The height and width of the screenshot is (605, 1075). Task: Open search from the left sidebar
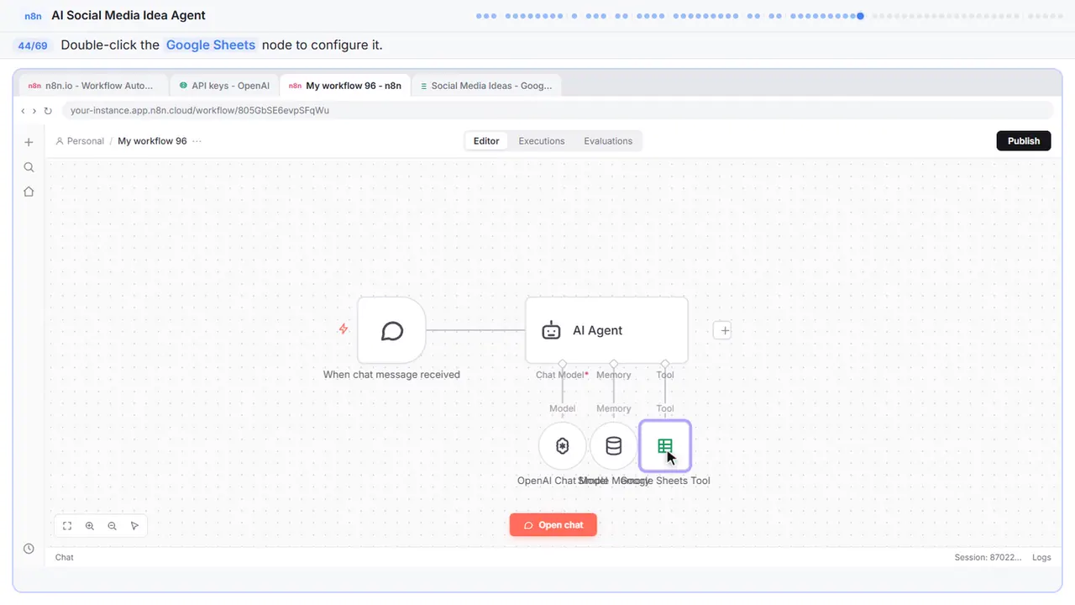coord(29,167)
